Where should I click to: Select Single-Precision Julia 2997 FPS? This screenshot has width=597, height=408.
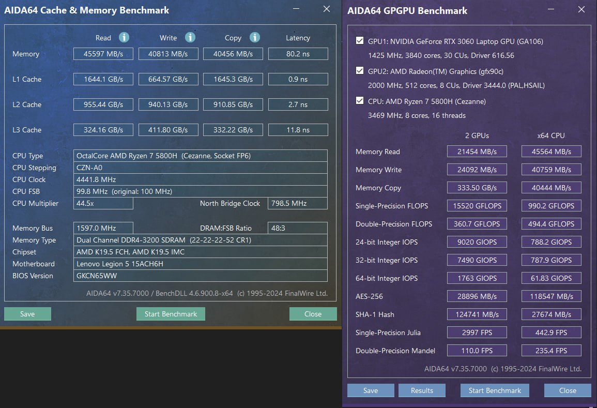tap(477, 332)
